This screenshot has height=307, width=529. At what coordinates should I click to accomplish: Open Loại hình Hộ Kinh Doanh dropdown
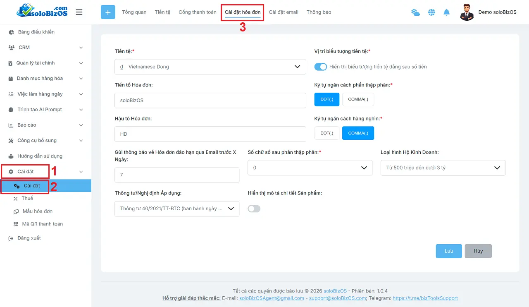(x=443, y=168)
